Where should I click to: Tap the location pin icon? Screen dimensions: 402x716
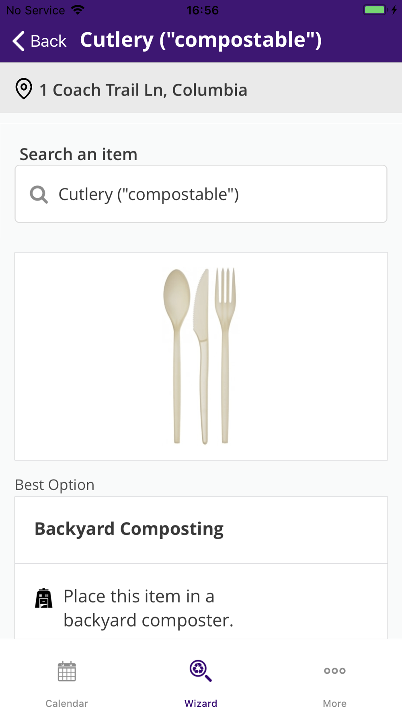tap(24, 89)
